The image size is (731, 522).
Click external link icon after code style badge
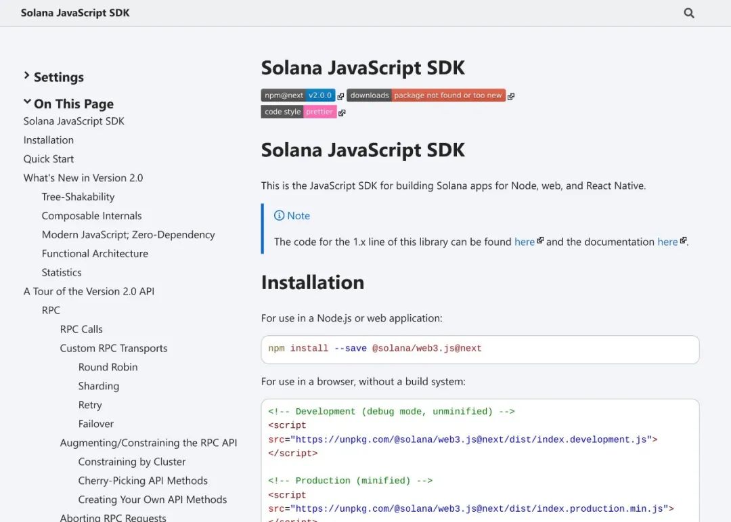[342, 112]
